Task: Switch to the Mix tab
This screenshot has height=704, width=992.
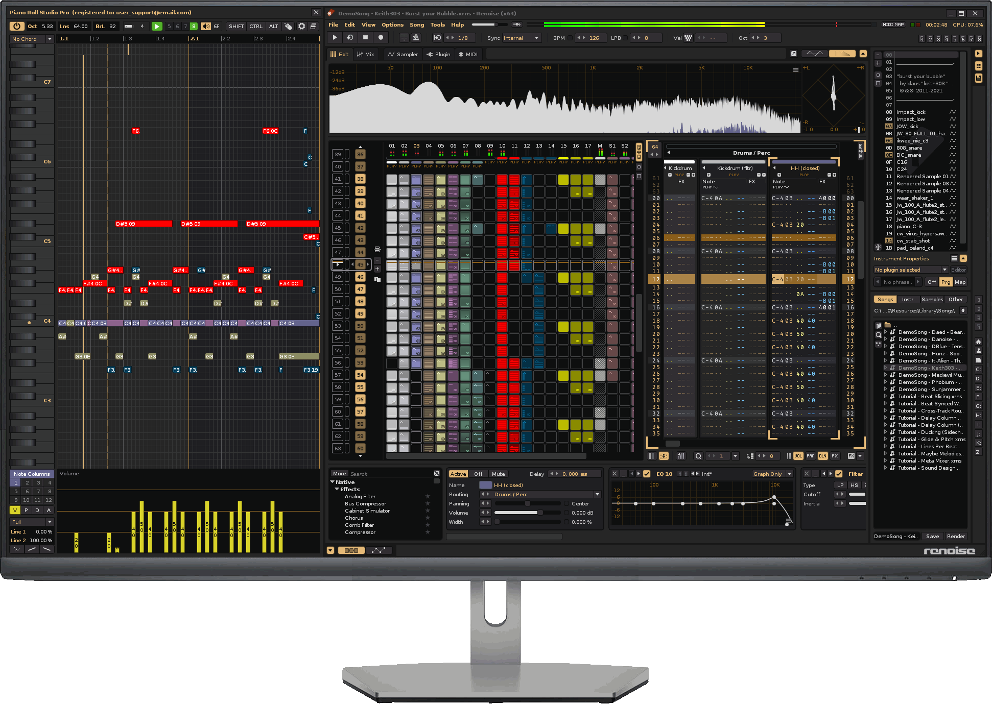Action: tap(366, 54)
